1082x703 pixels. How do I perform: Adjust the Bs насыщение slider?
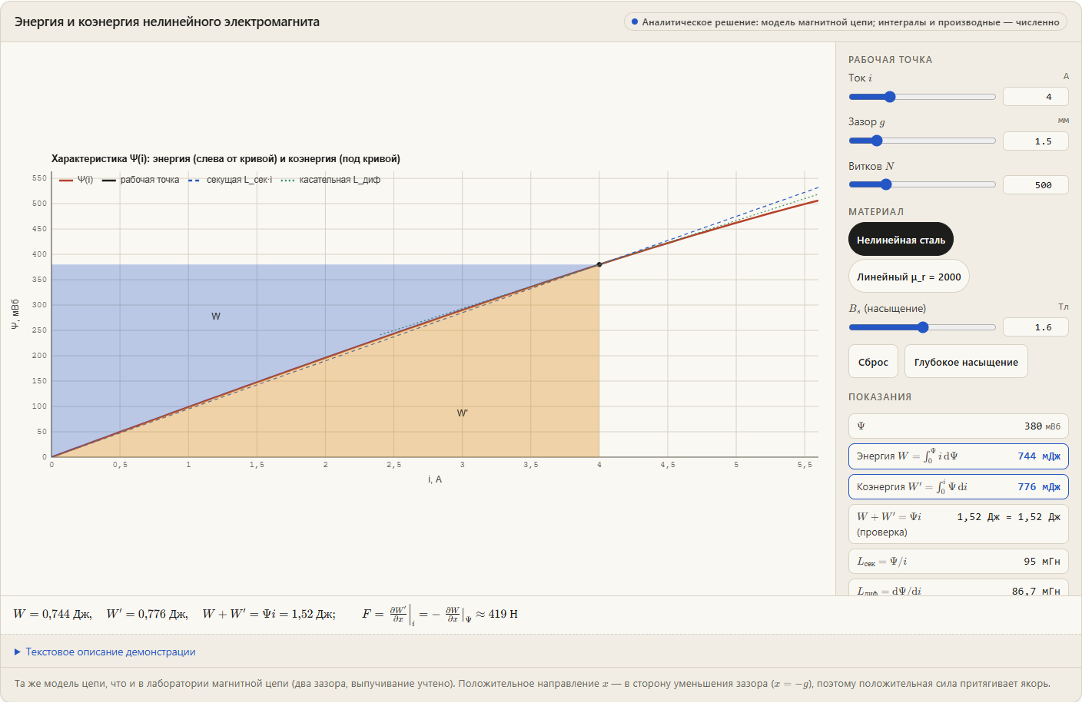(x=922, y=327)
